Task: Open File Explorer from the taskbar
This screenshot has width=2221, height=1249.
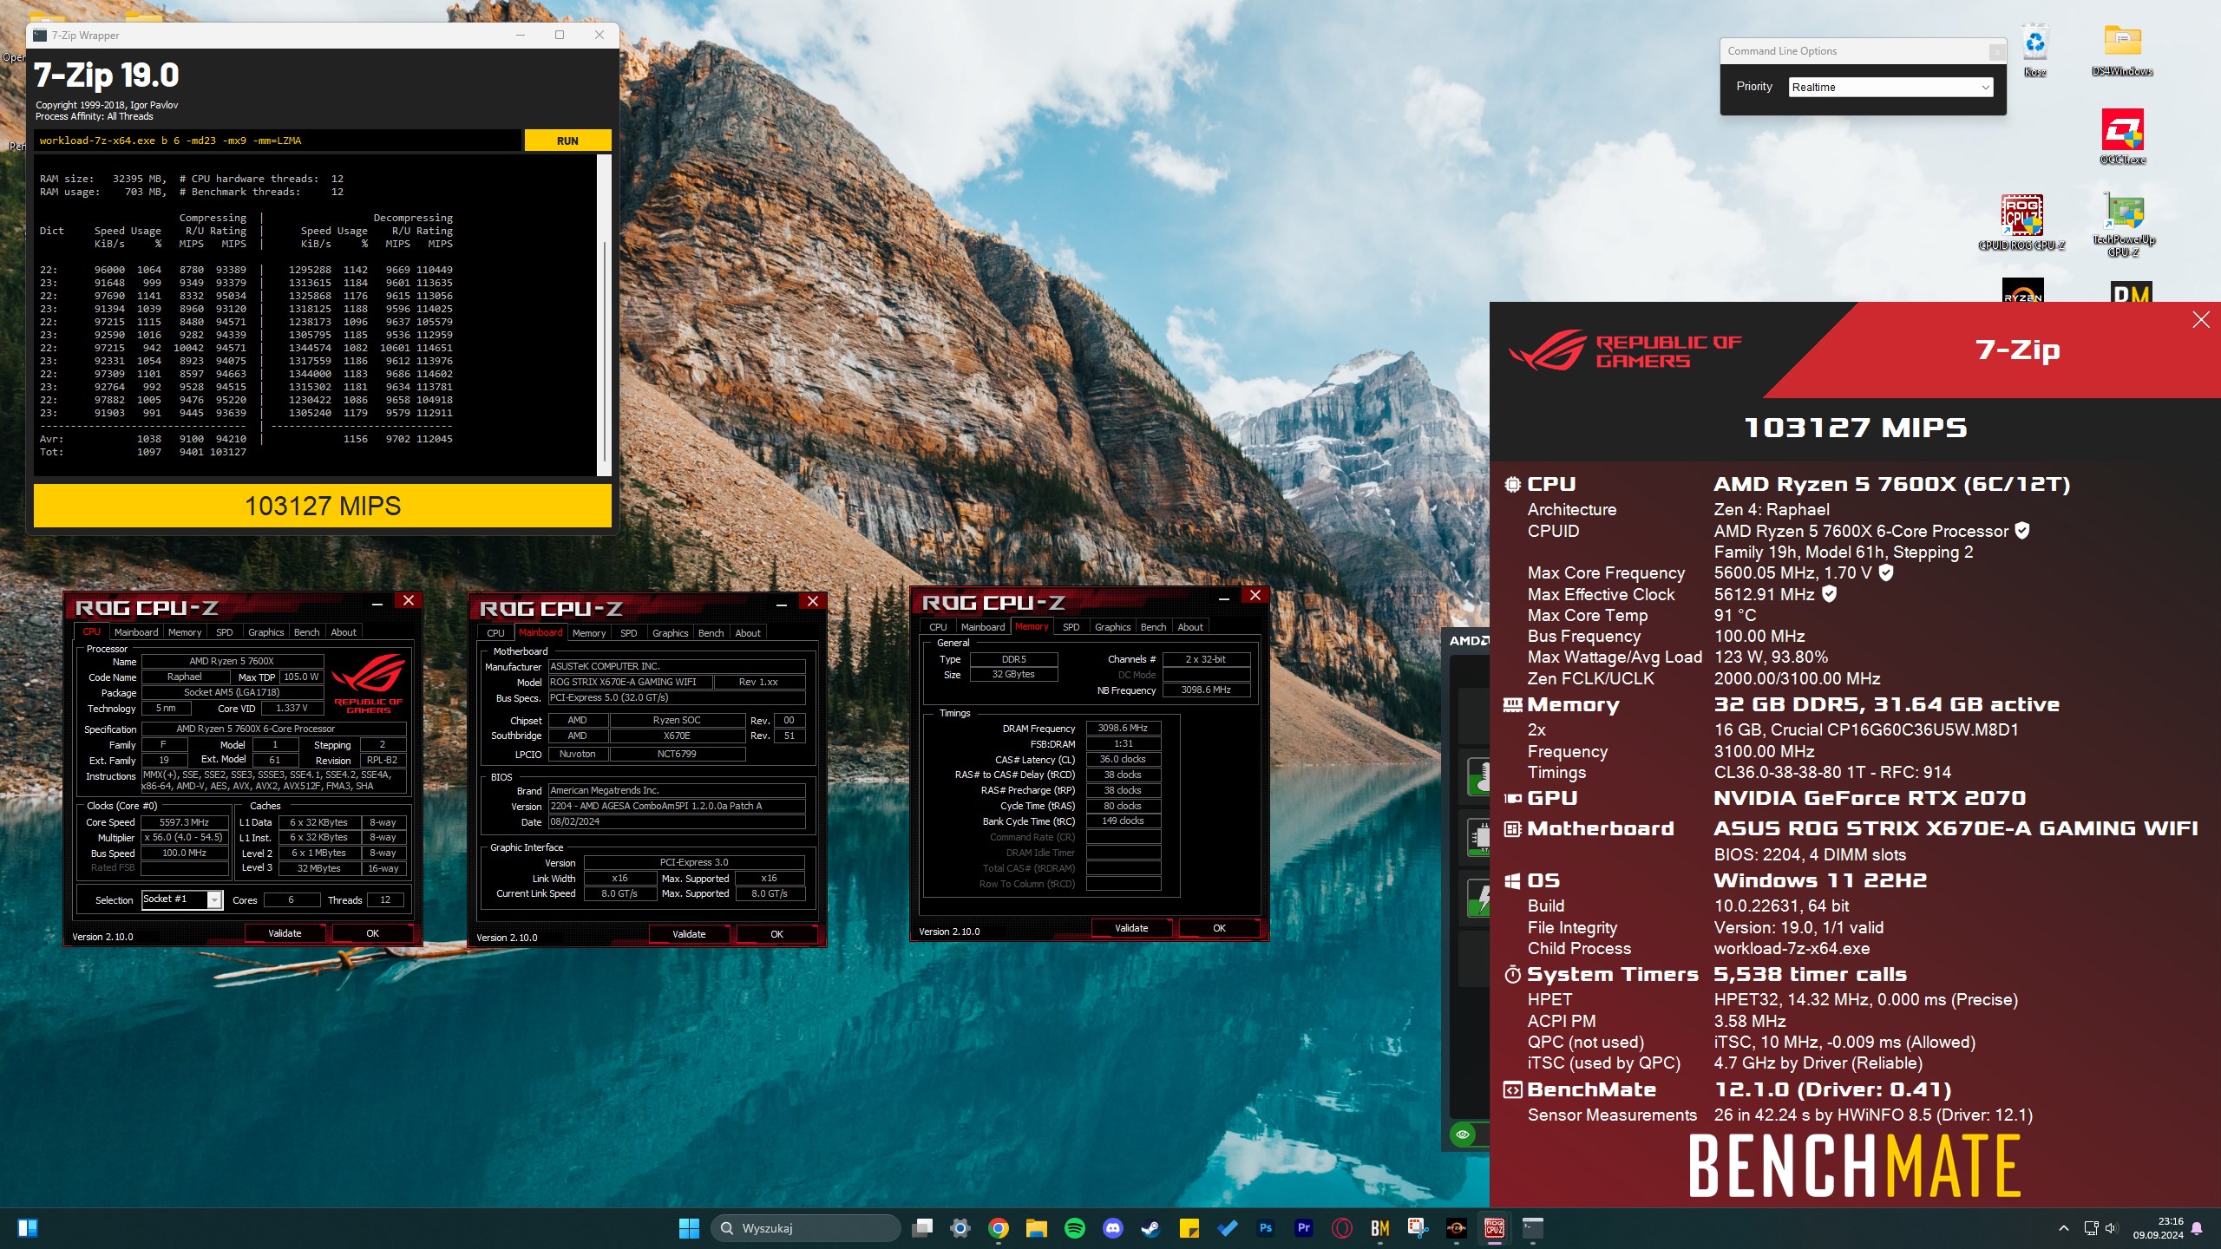Action: click(x=1036, y=1227)
